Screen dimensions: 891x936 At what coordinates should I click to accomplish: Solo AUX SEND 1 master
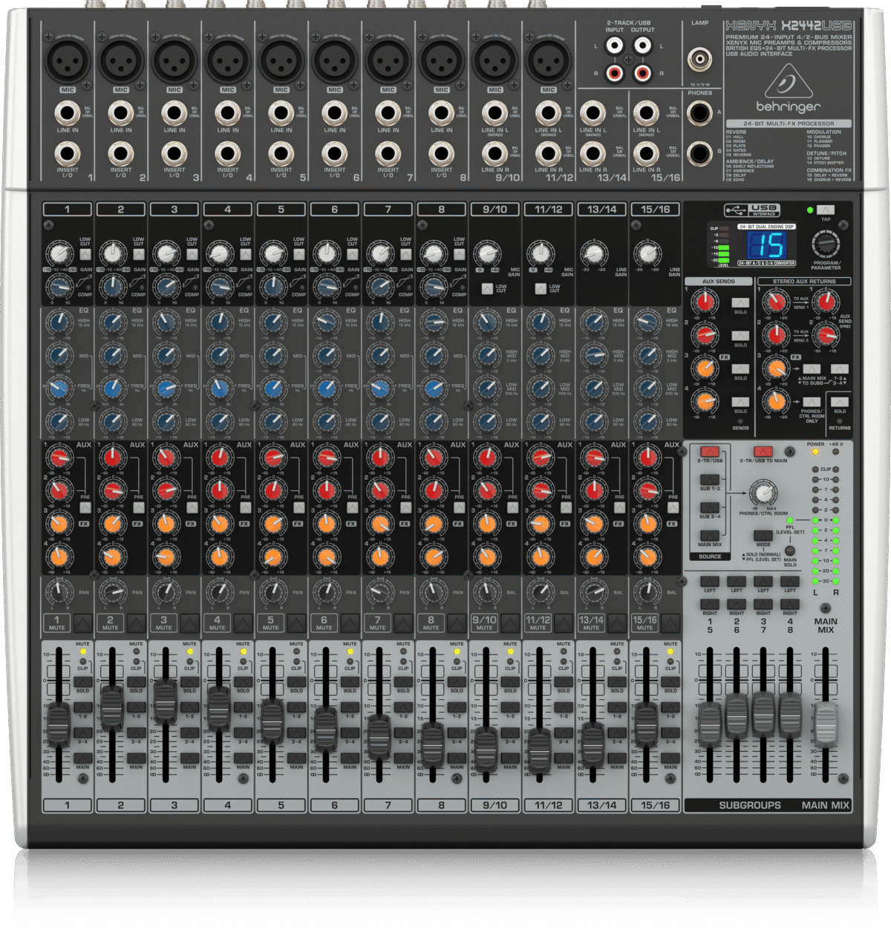(740, 303)
